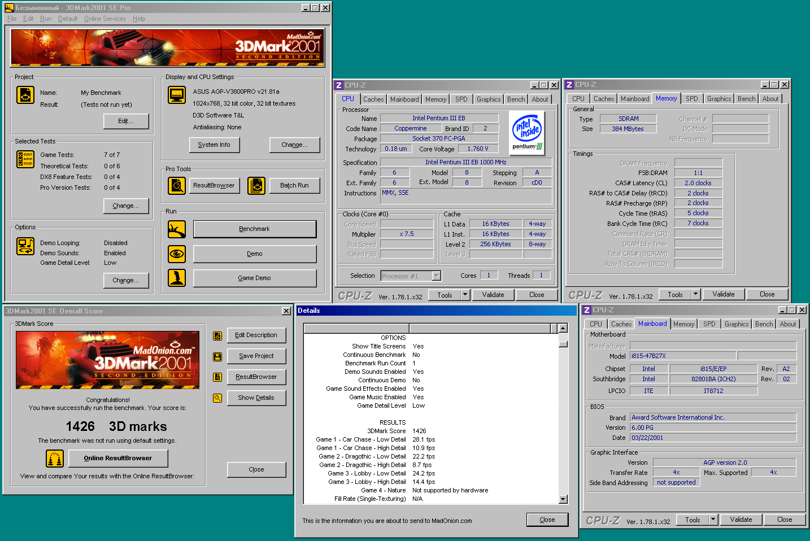Click the magnifier icon beside Show Details
Screen dimensions: 810x541
coord(217,398)
